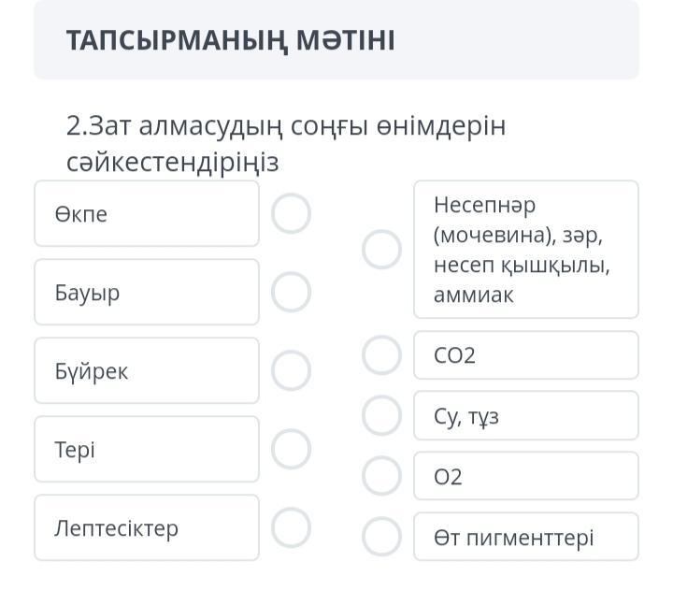Choose the CO2 answer box
The image size is (673, 591).
point(525,355)
